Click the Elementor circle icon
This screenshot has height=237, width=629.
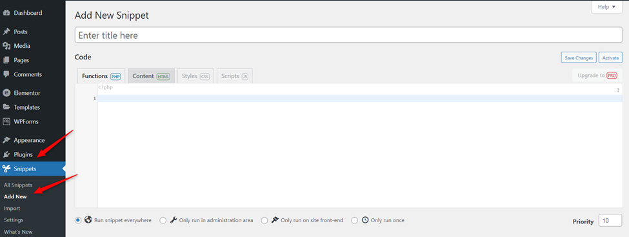coord(6,93)
